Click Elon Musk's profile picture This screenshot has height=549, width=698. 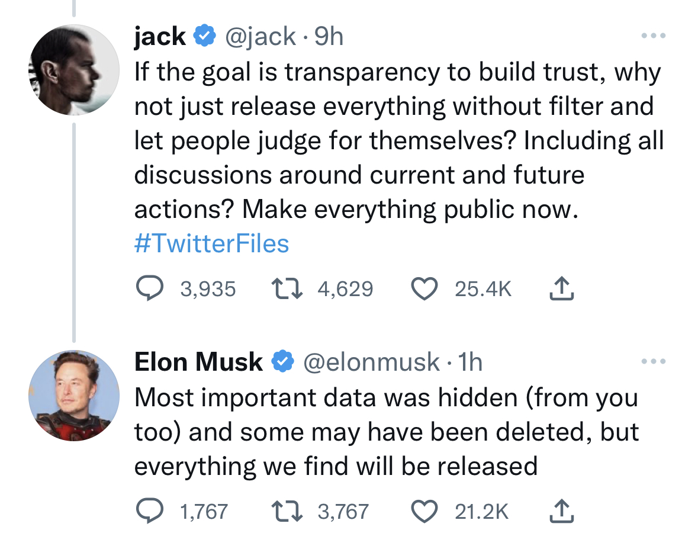coord(74,395)
